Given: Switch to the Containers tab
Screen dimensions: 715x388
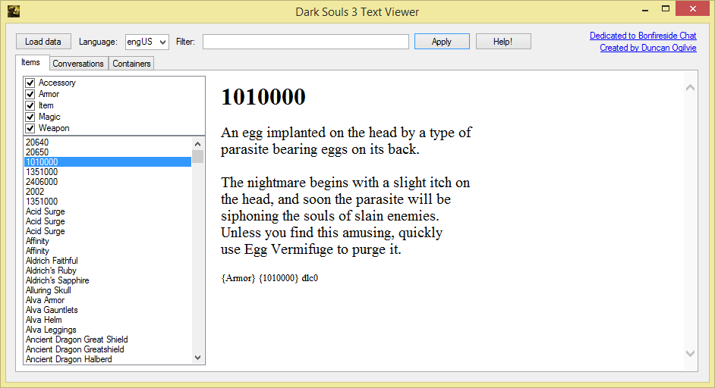Looking at the screenshot, I should pos(131,64).
